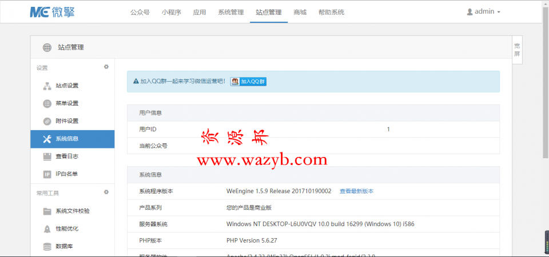The image size is (549, 257).
Task: Click the 加入QQ群 button
Action: (248, 82)
